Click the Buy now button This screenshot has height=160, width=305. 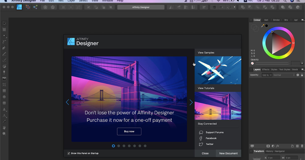tap(129, 132)
